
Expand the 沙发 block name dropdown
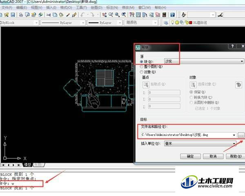242,61
